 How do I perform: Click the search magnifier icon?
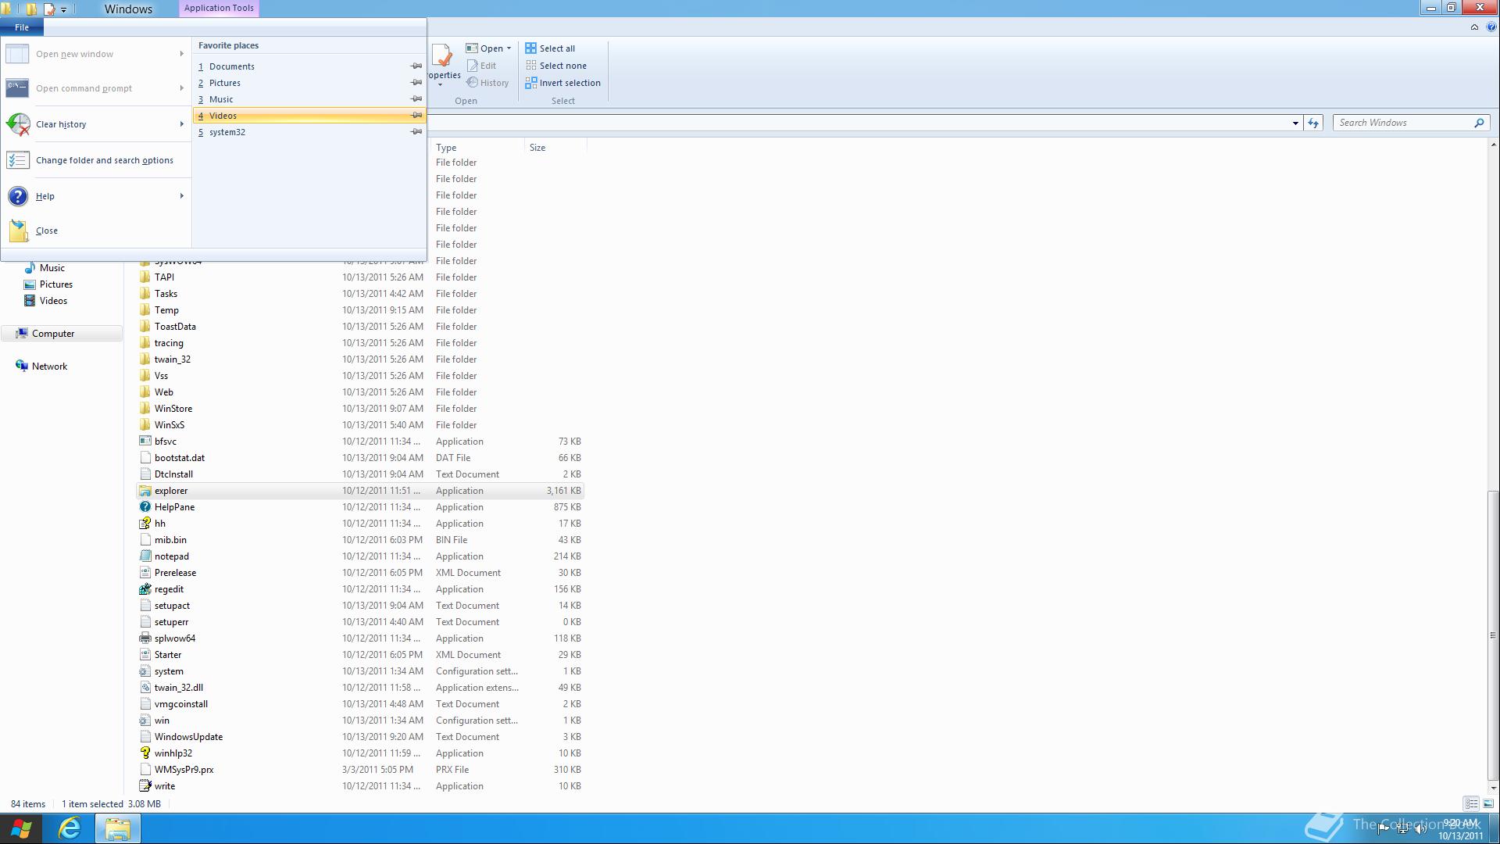coord(1479,123)
